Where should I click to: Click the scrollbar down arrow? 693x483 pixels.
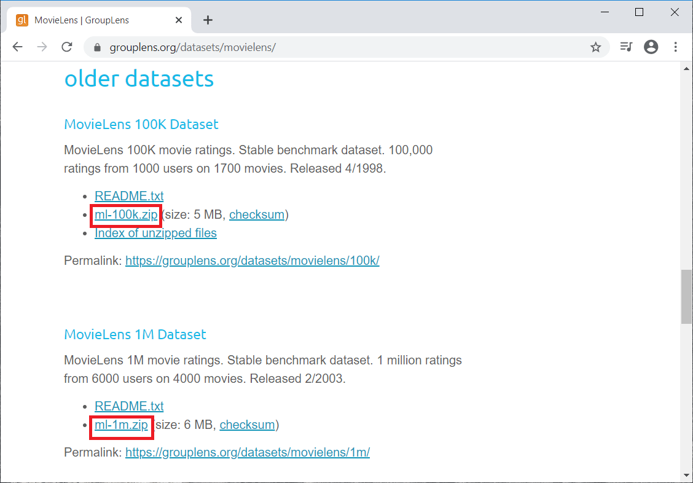click(686, 474)
